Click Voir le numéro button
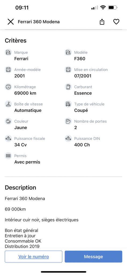Image resolution: width=127 pixels, height=275 pixels. pyautogui.click(x=33, y=256)
